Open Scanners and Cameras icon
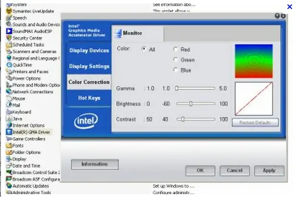This screenshot has width=296, height=197. click(9, 51)
